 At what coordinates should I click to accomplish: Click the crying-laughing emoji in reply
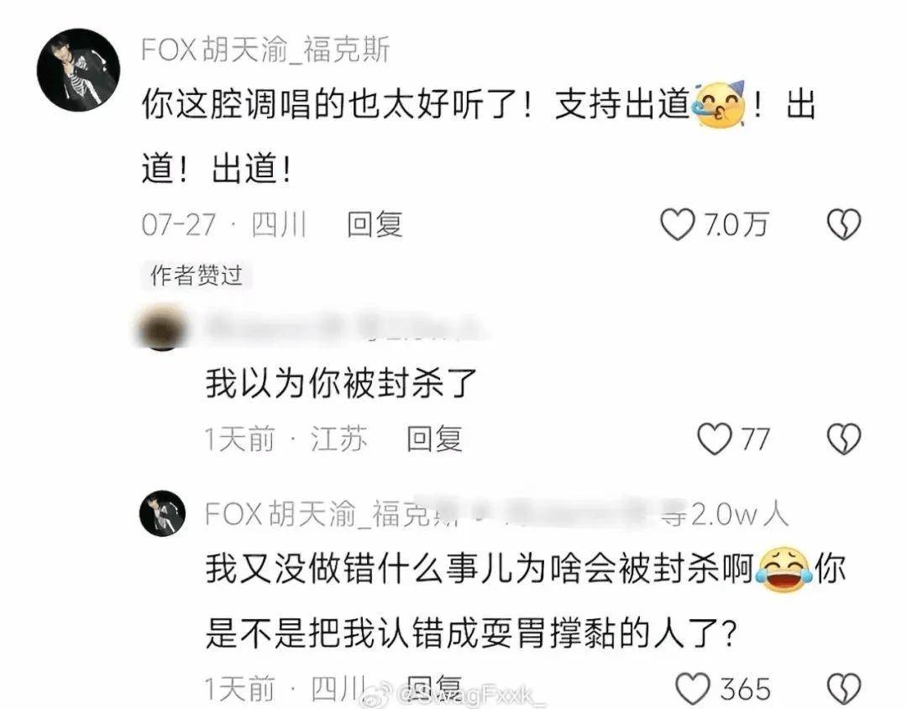tap(784, 570)
